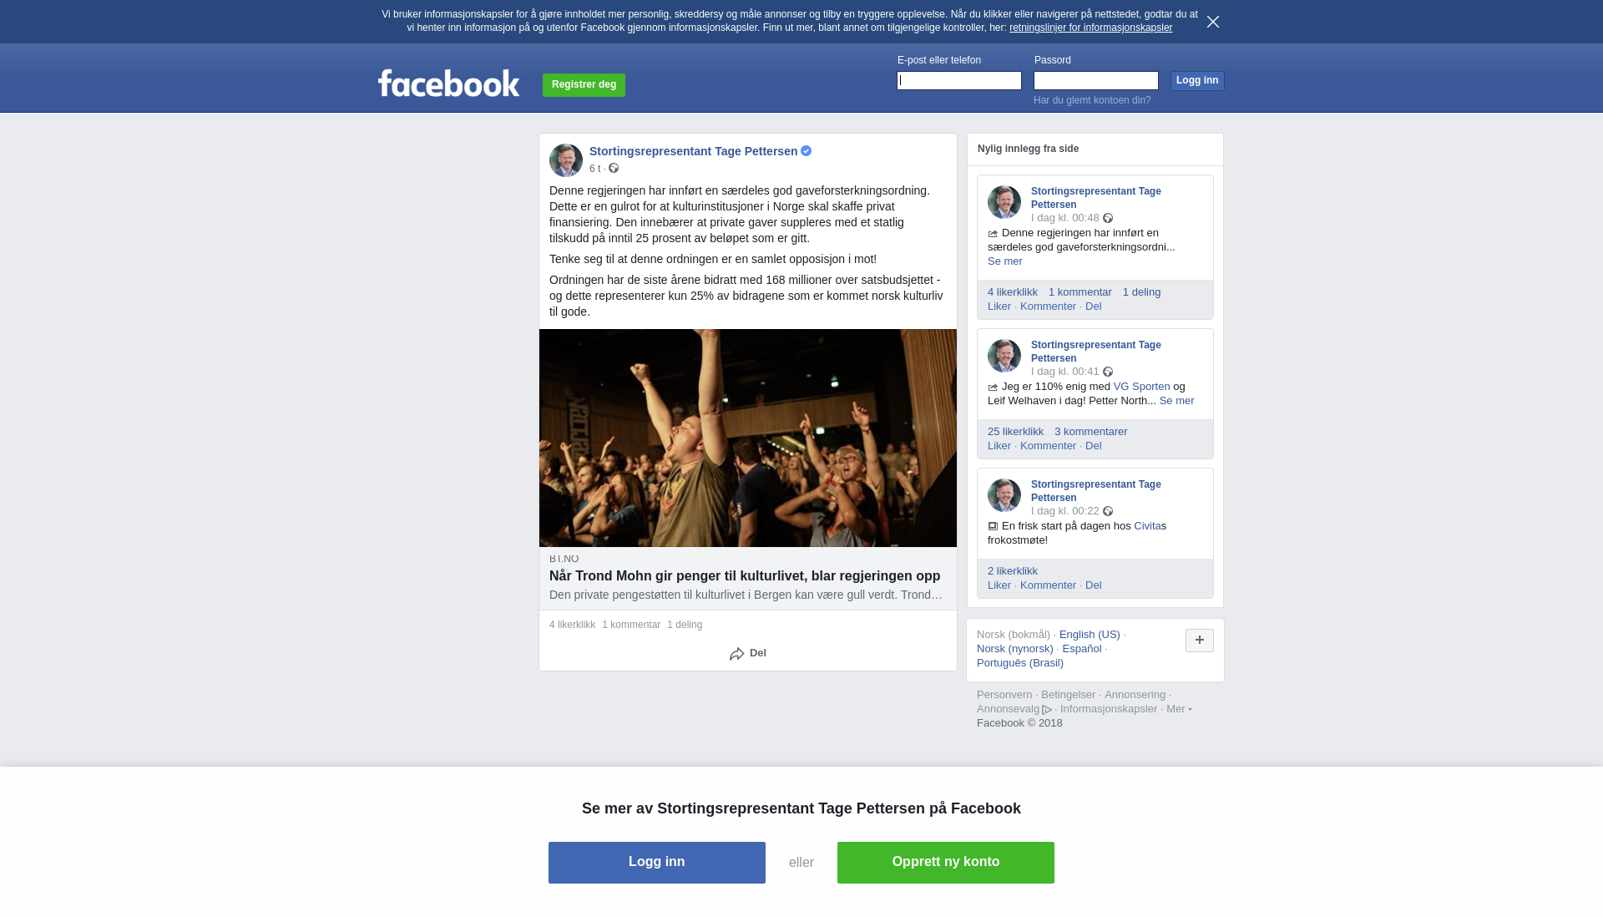This screenshot has width=1603, height=917.
Task: Click the globe icon next to 00:48
Action: tap(1108, 218)
